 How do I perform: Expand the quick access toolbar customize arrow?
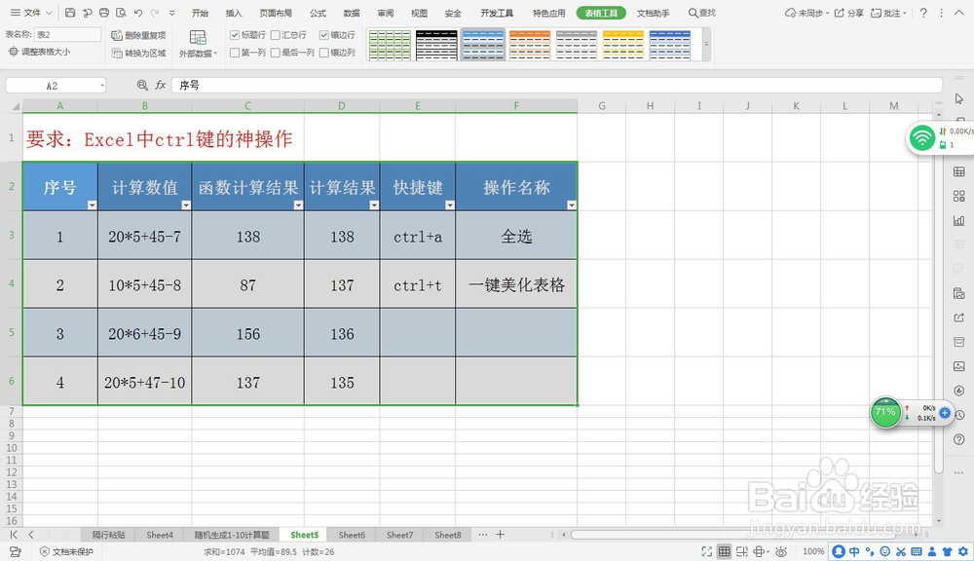click(x=172, y=13)
